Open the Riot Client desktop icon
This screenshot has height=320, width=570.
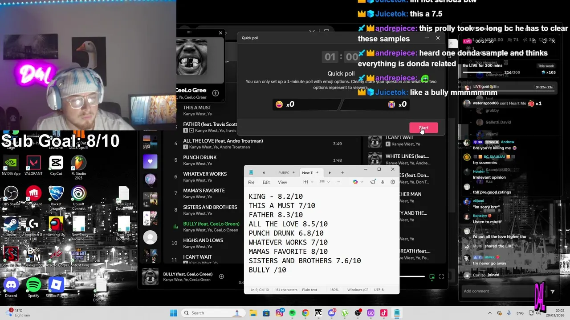click(x=33, y=196)
